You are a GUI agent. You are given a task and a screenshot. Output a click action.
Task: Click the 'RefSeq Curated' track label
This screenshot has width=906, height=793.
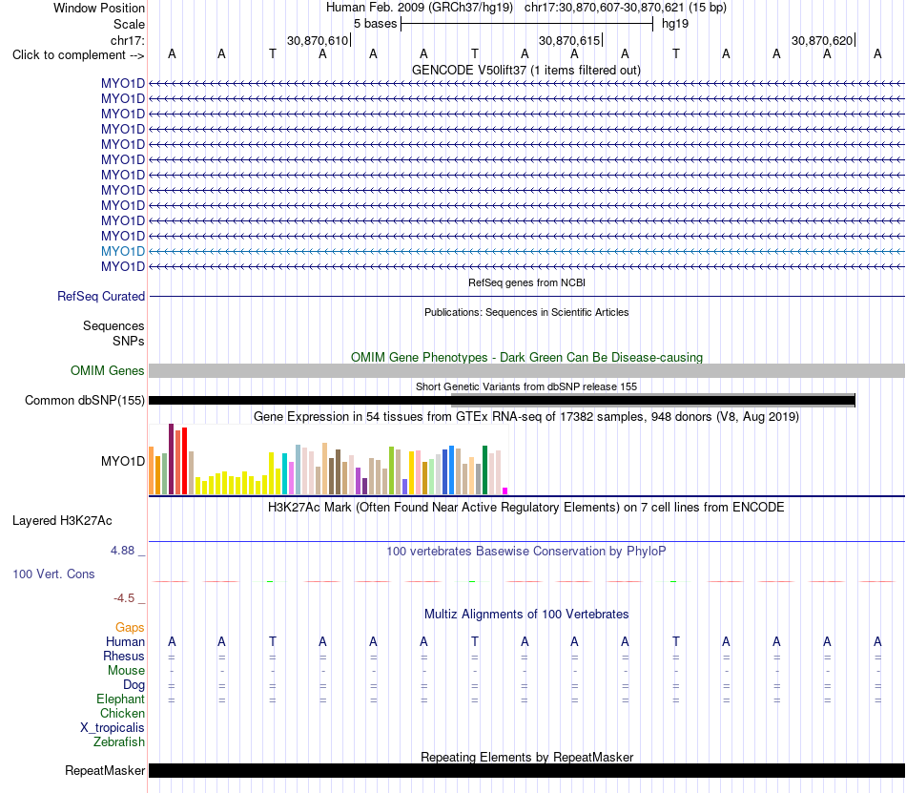click(x=100, y=296)
